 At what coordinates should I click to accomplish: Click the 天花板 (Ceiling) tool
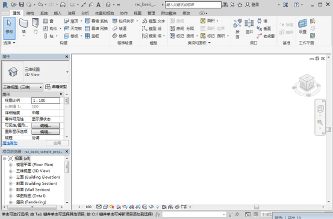(73, 28)
